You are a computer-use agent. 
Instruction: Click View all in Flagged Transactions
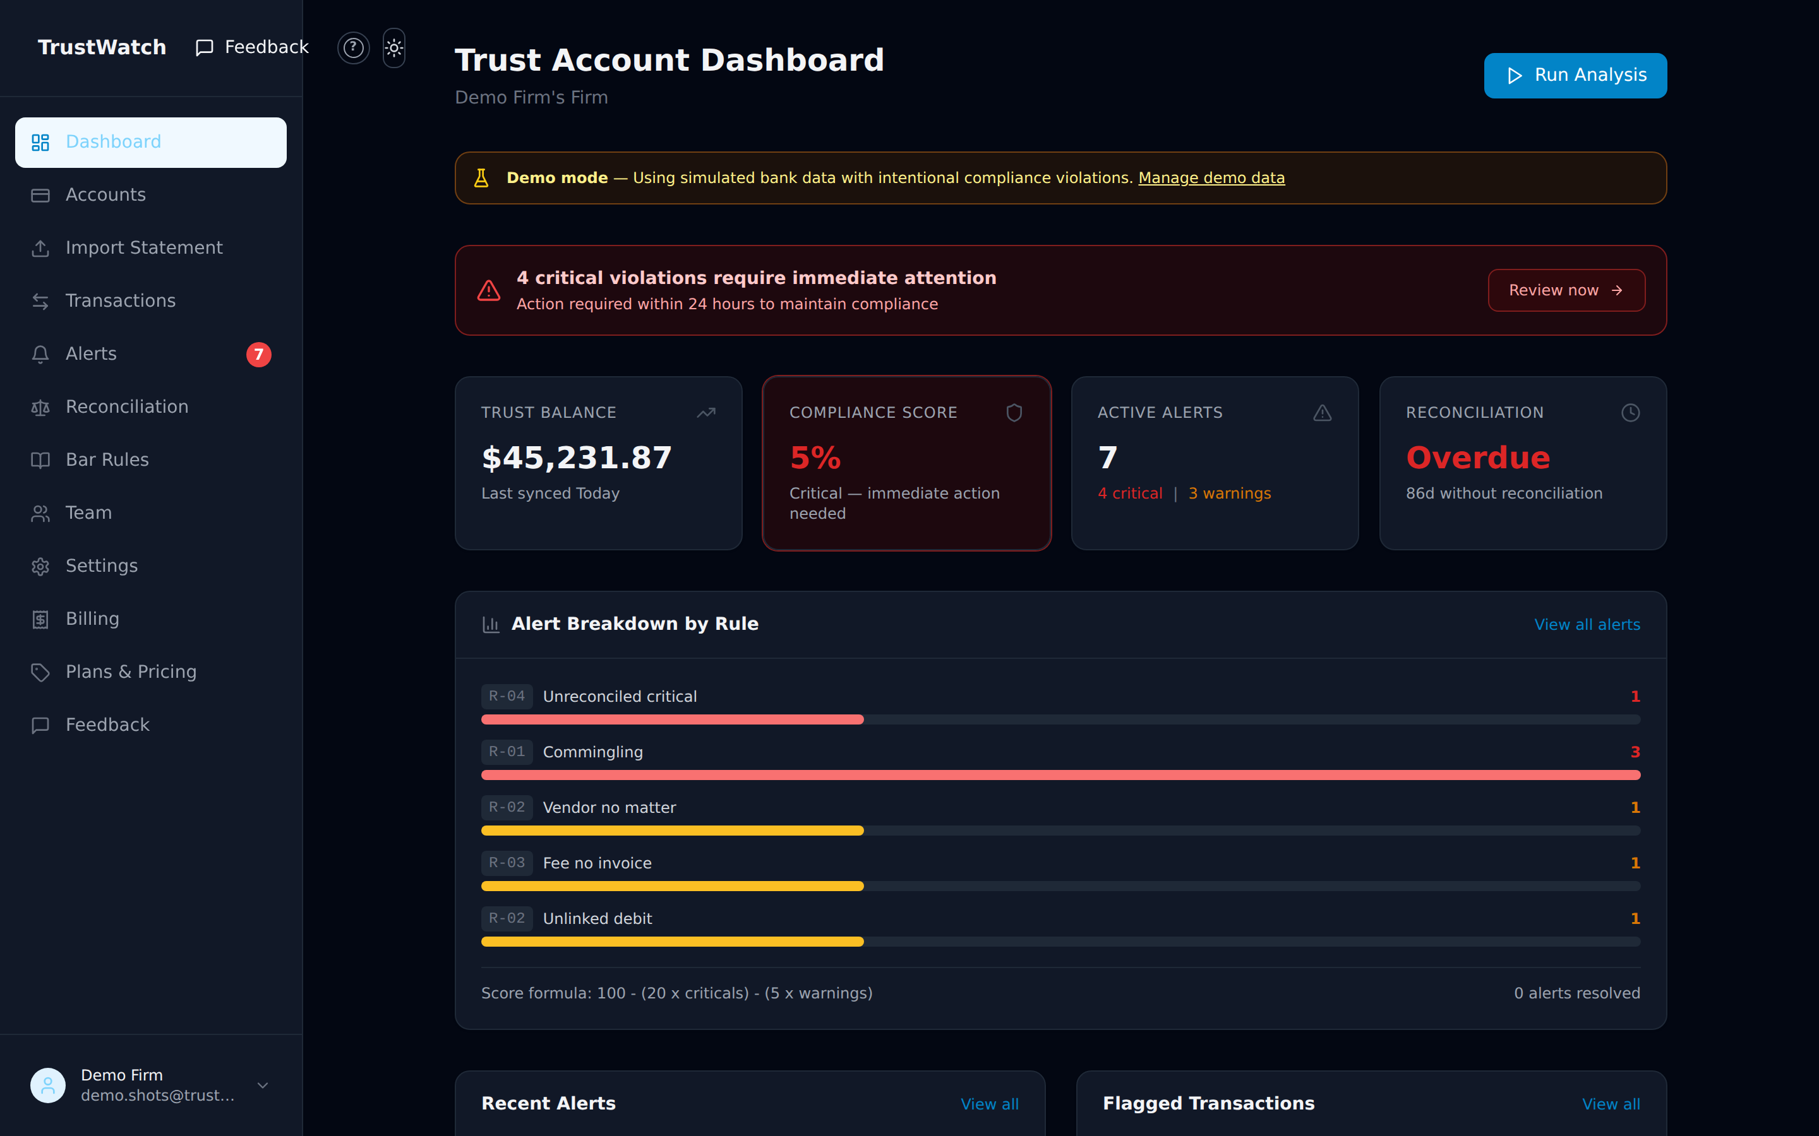coord(1611,1104)
